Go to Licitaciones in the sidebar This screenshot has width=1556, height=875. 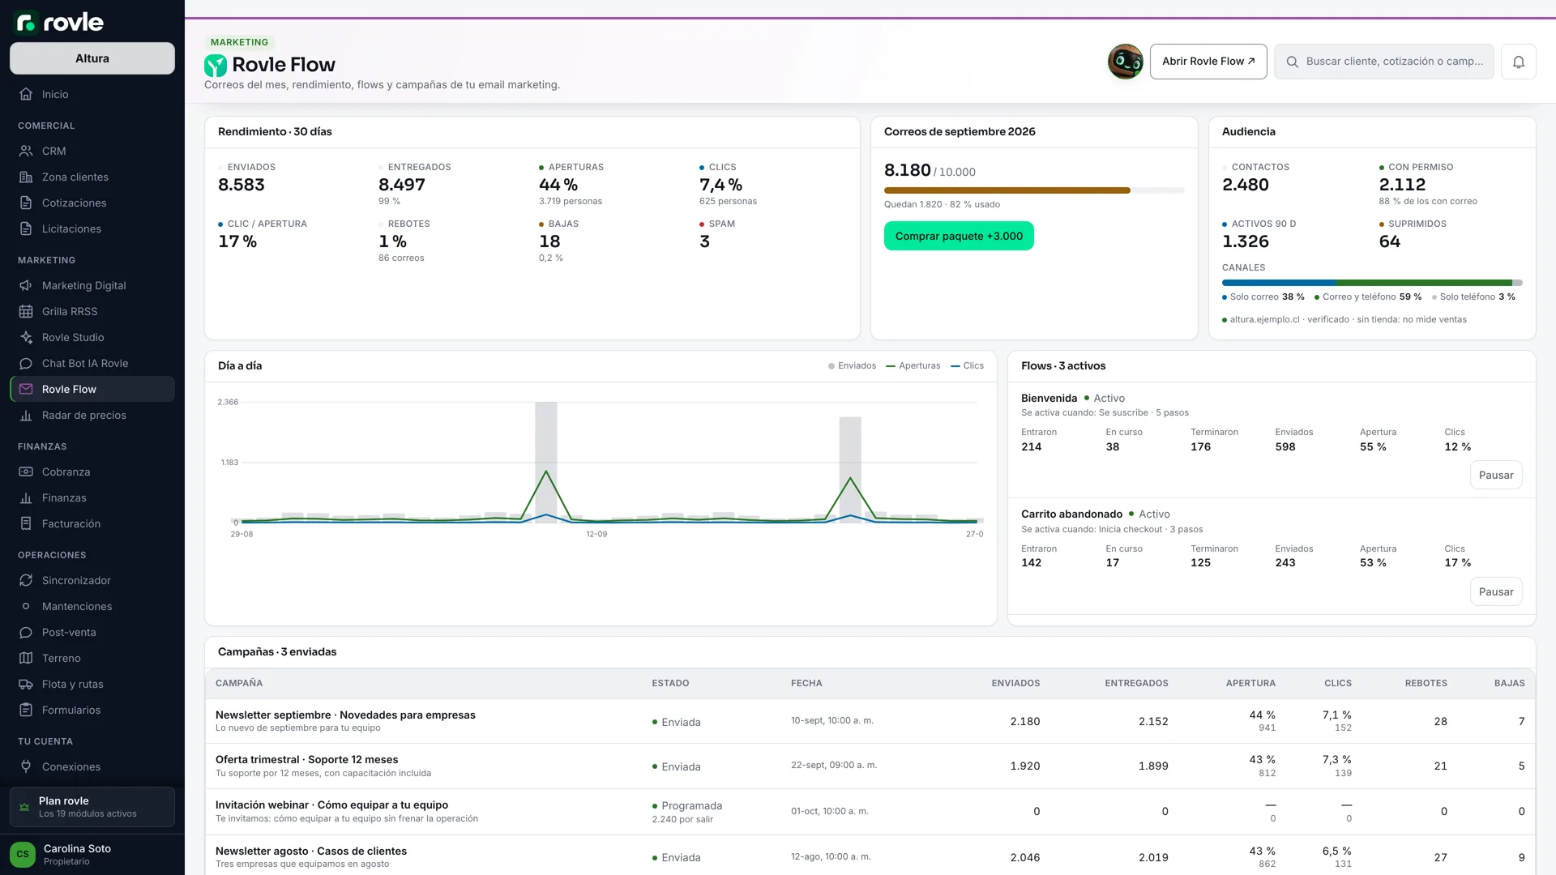pos(92,228)
